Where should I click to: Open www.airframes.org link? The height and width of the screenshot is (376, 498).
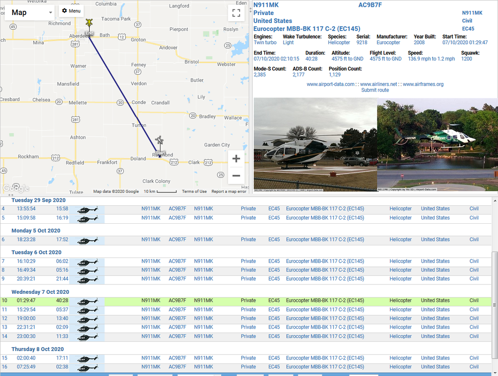[x=423, y=84]
